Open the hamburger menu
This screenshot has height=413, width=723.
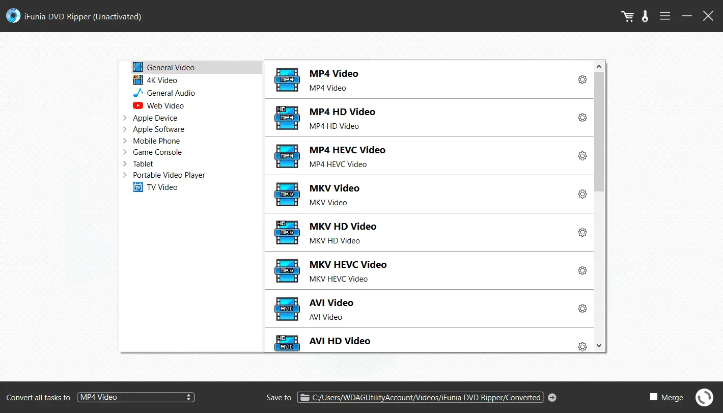point(664,16)
